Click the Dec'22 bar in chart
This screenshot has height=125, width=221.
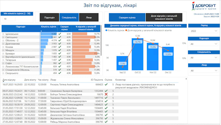pyautogui.click(x=168, y=59)
